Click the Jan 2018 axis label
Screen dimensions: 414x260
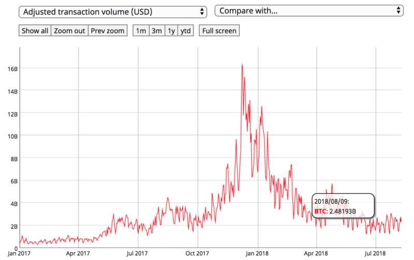pos(257,253)
